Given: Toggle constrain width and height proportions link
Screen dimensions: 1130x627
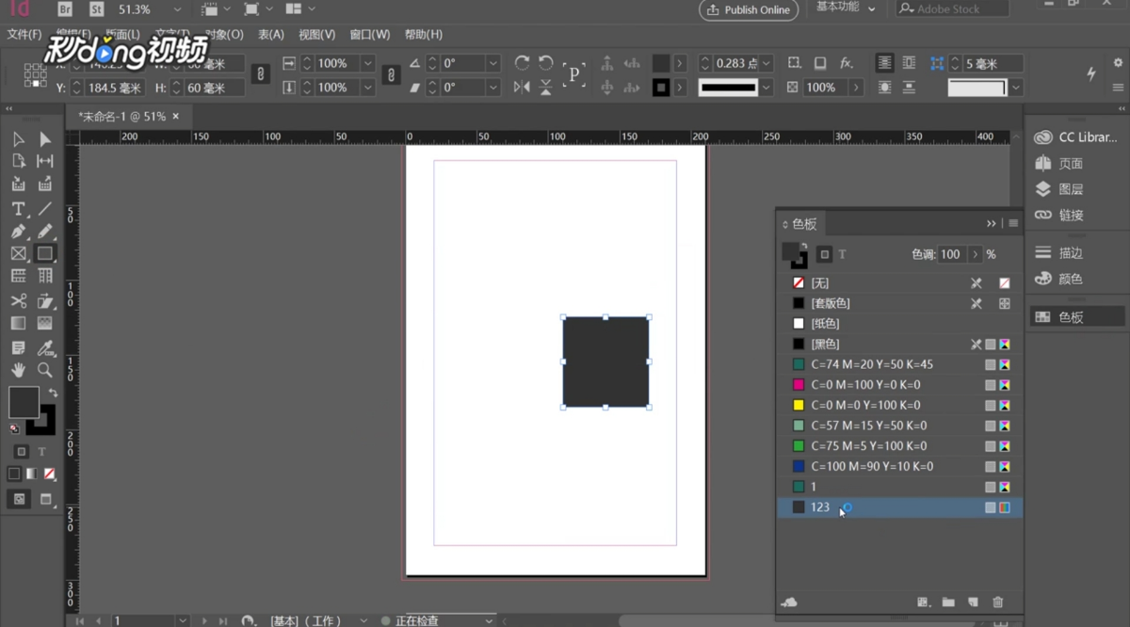Looking at the screenshot, I should pos(261,75).
